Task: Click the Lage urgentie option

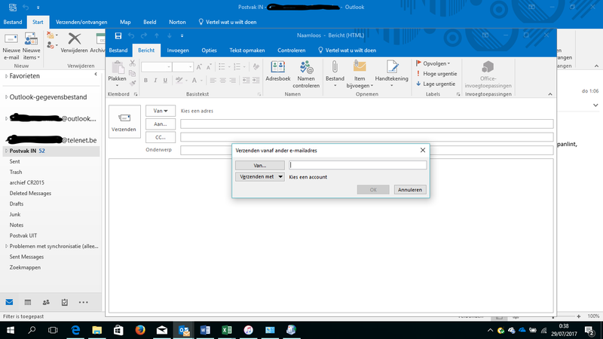Action: click(x=436, y=84)
